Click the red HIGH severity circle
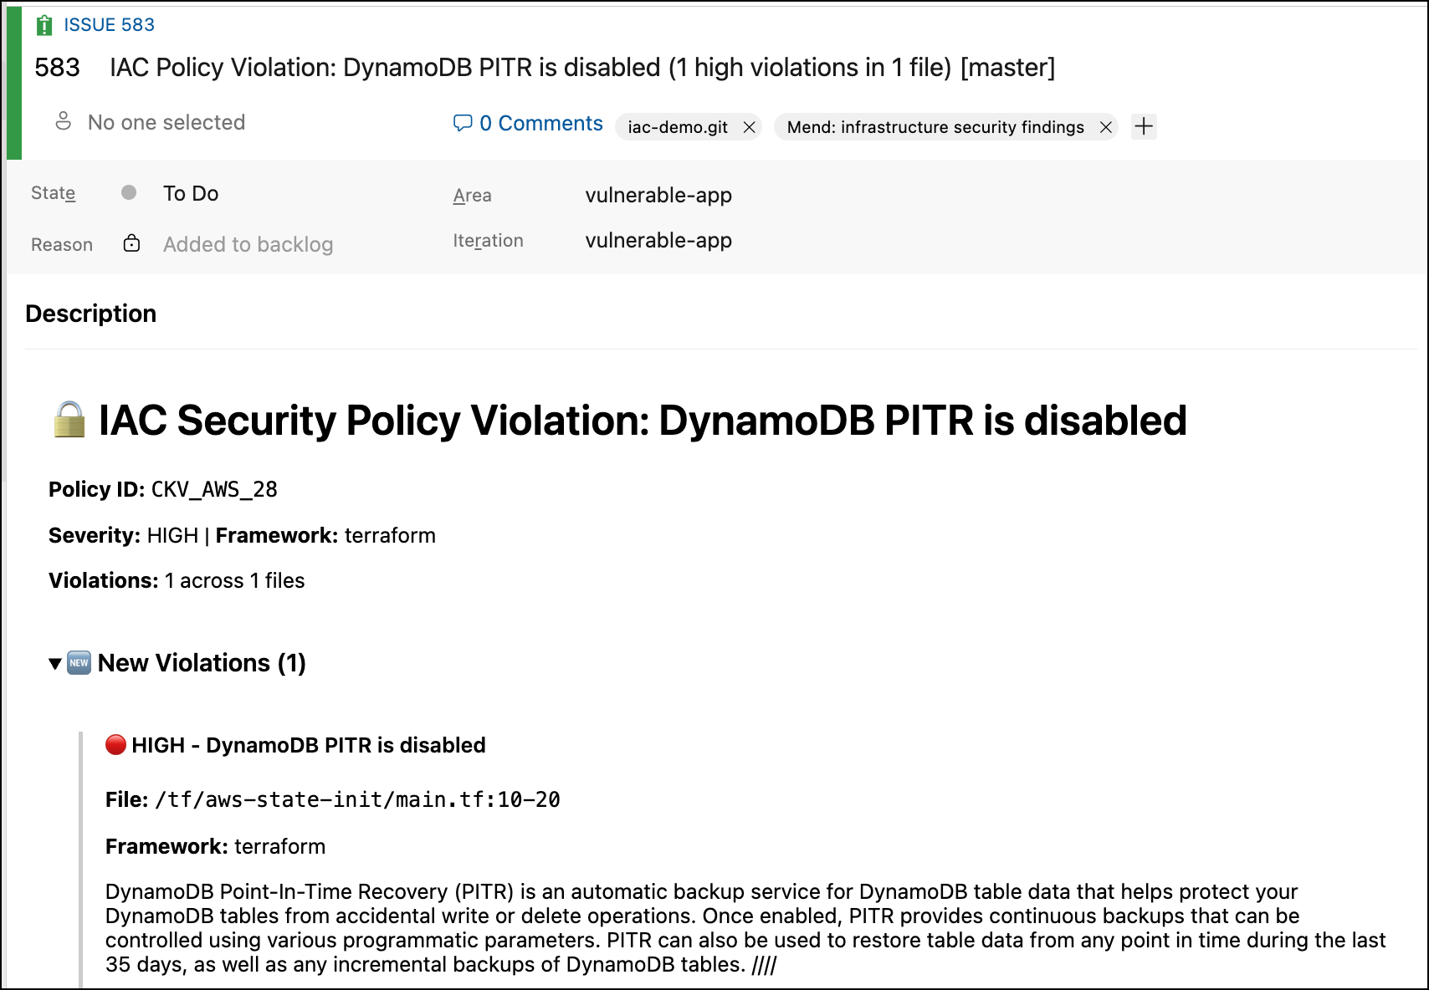The image size is (1429, 990). tap(116, 744)
